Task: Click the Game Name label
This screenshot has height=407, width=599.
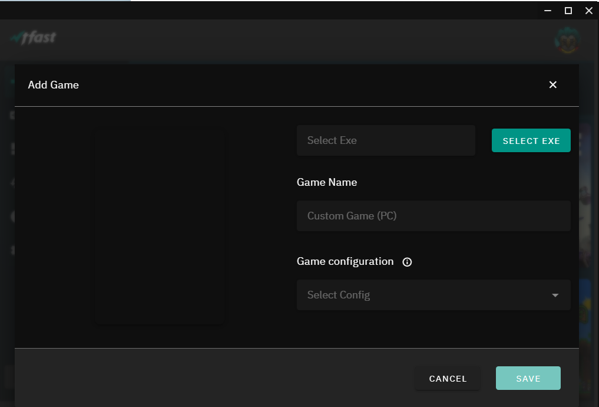Action: coord(327,182)
